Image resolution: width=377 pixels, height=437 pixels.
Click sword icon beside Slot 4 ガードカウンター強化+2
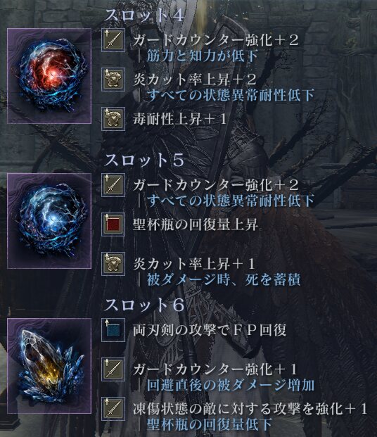pos(113,40)
